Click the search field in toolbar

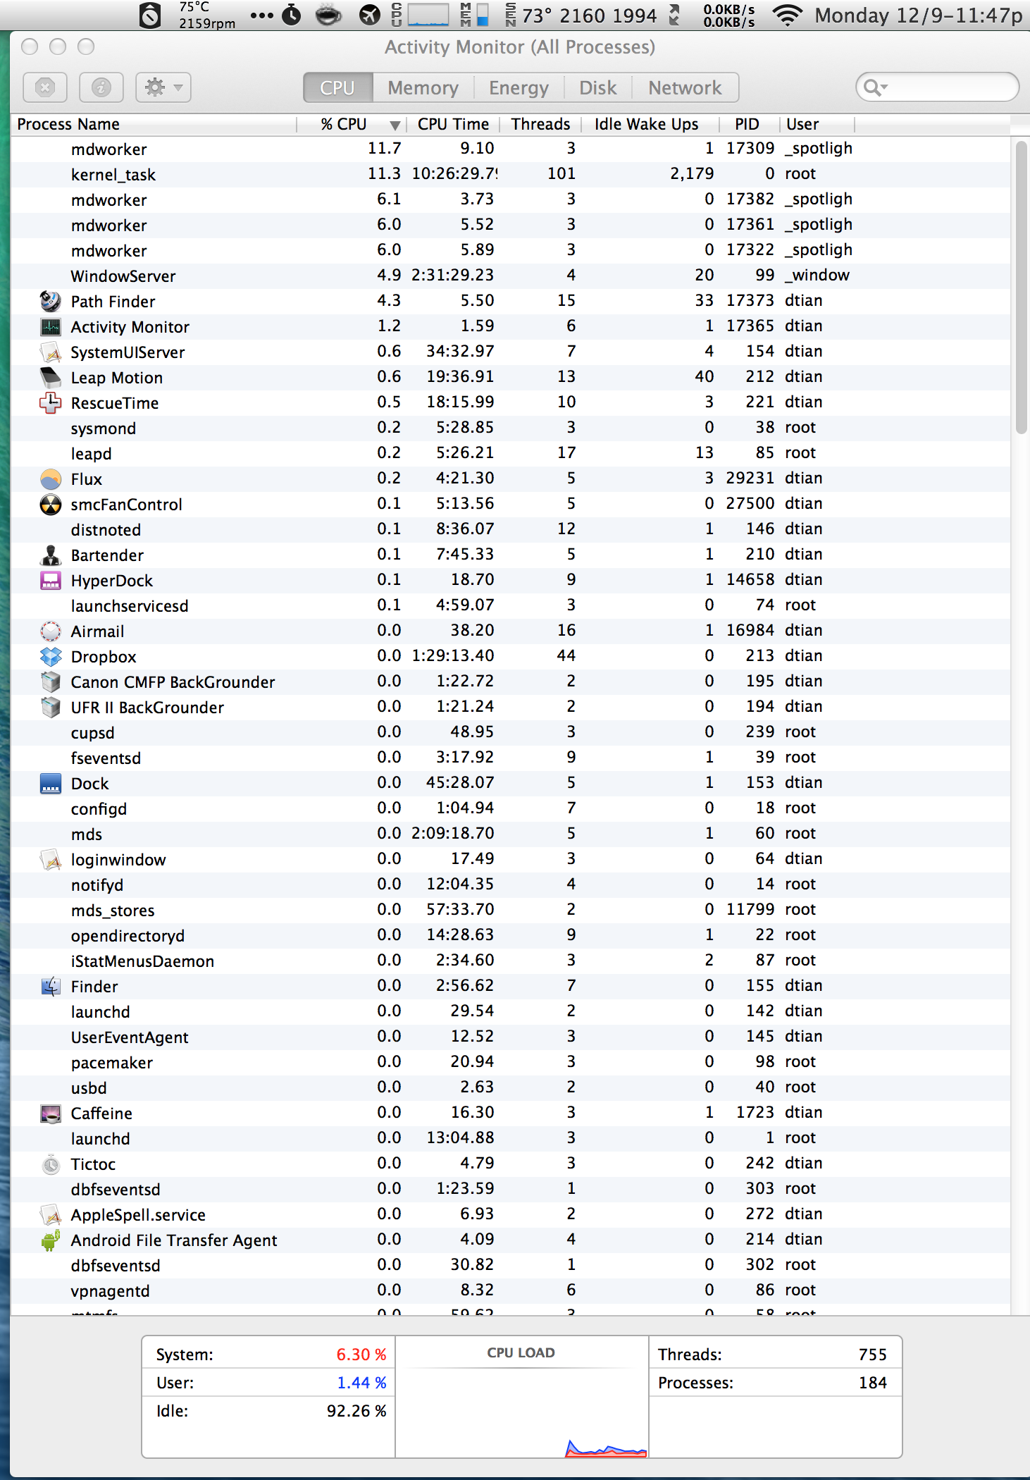(938, 87)
